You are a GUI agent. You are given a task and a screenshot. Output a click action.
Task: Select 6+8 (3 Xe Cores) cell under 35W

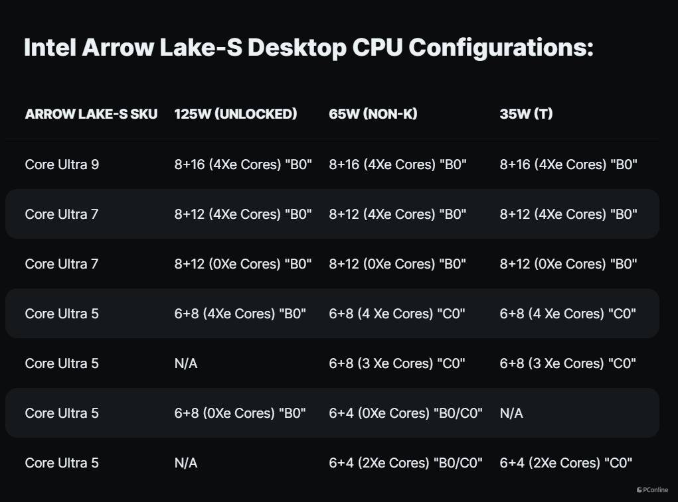(x=568, y=363)
